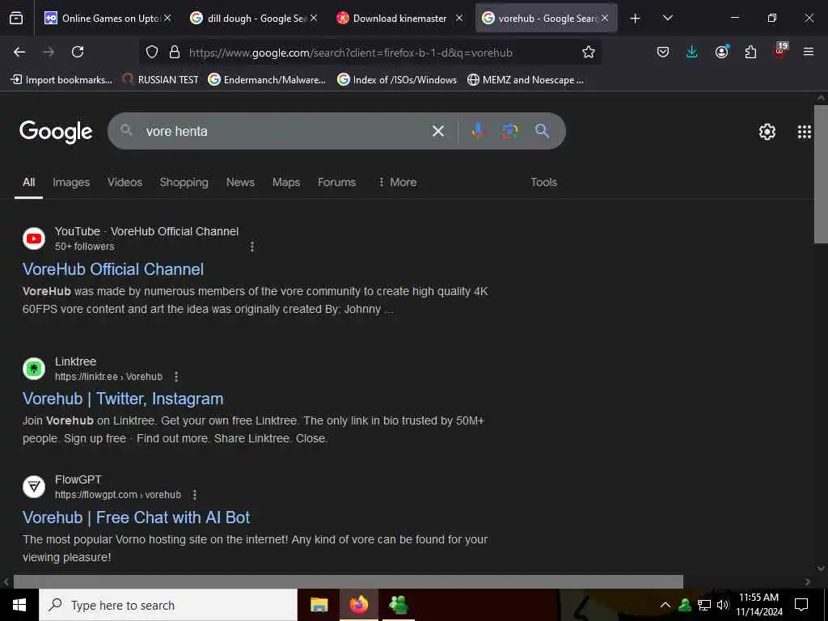
Task: Click the vertical page scrollbar thumb
Action: pos(821,175)
